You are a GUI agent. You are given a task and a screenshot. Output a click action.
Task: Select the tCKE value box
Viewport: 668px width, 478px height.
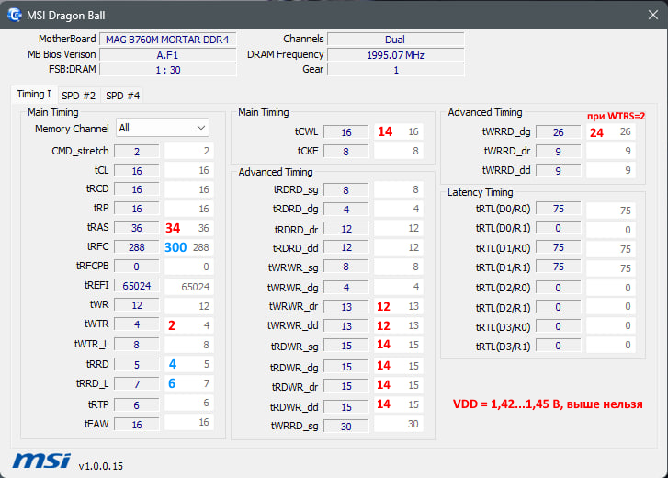click(x=345, y=152)
